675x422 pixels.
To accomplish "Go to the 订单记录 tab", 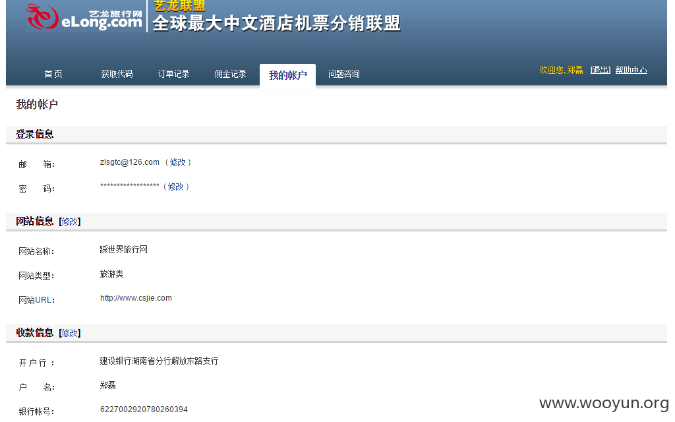I will point(173,74).
